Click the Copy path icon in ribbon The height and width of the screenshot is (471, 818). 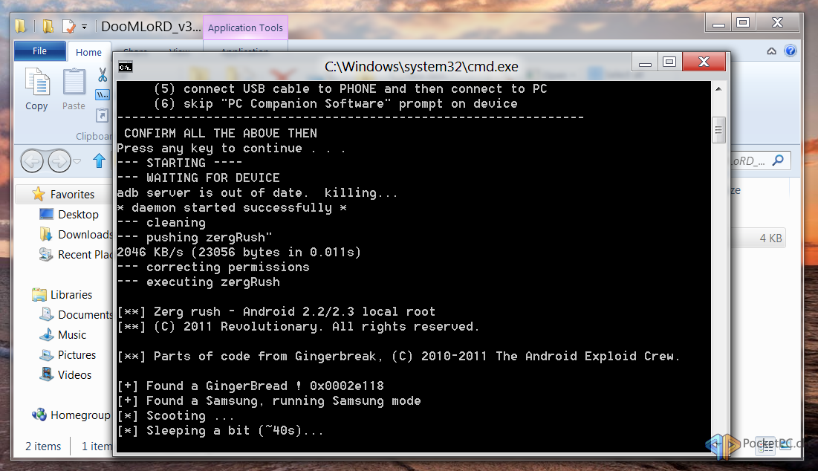pos(103,94)
